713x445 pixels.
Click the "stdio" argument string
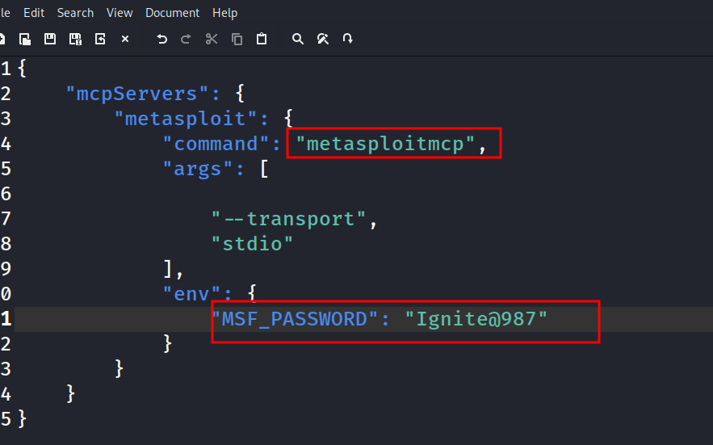[253, 244]
